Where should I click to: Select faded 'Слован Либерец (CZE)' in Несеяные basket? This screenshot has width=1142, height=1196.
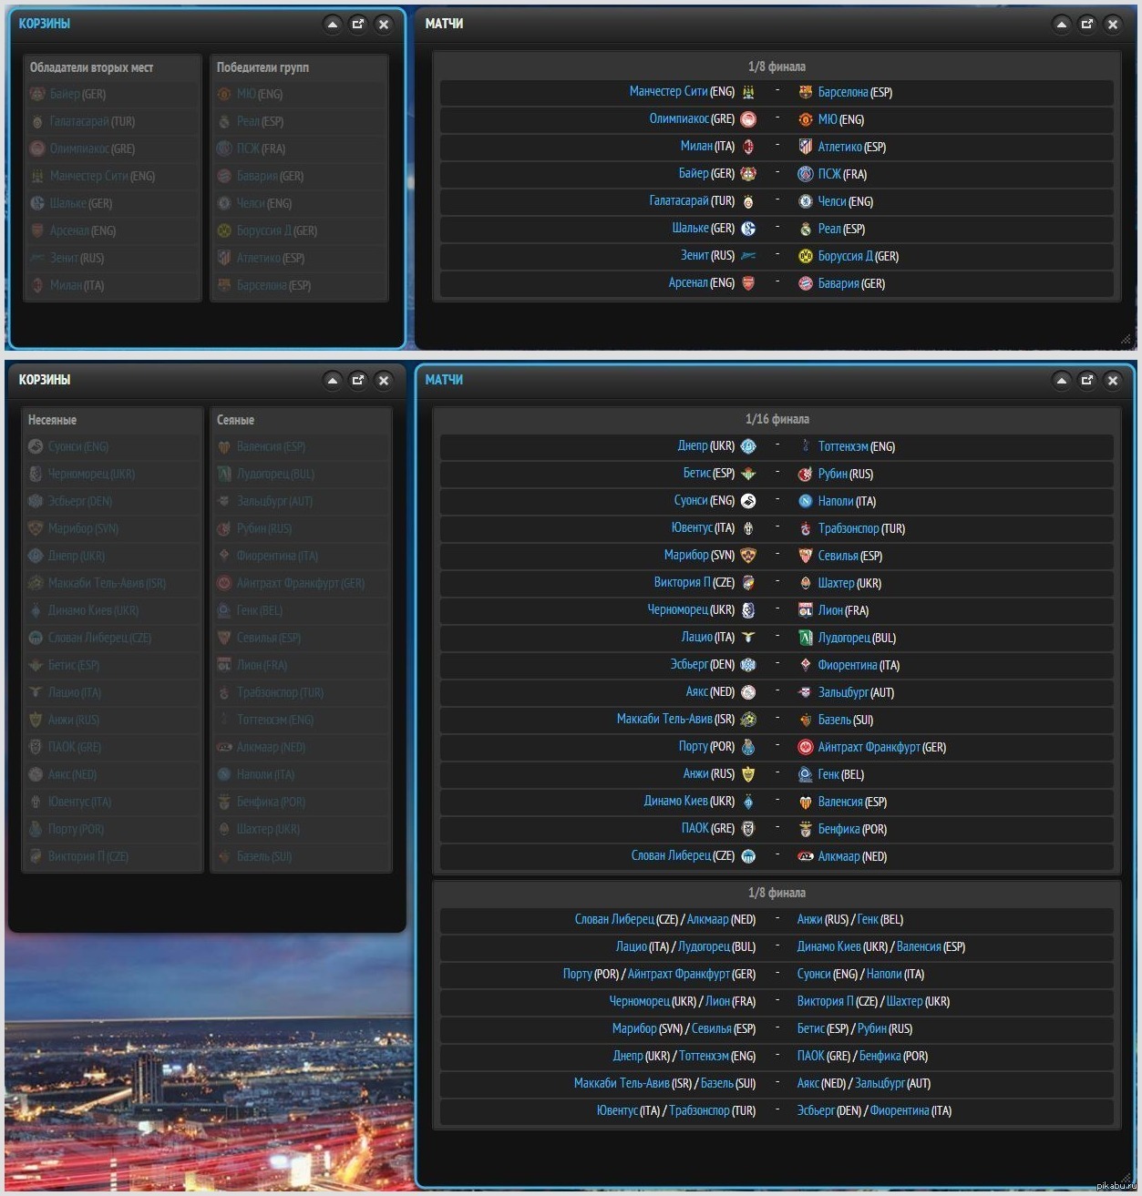99,638
